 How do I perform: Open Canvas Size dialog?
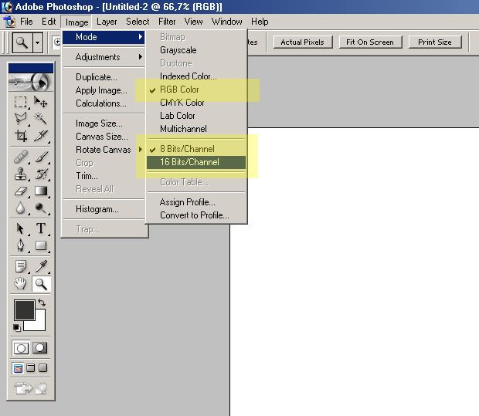(x=104, y=137)
